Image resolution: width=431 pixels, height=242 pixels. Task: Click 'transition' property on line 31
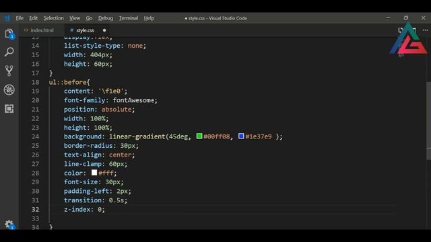pos(82,200)
